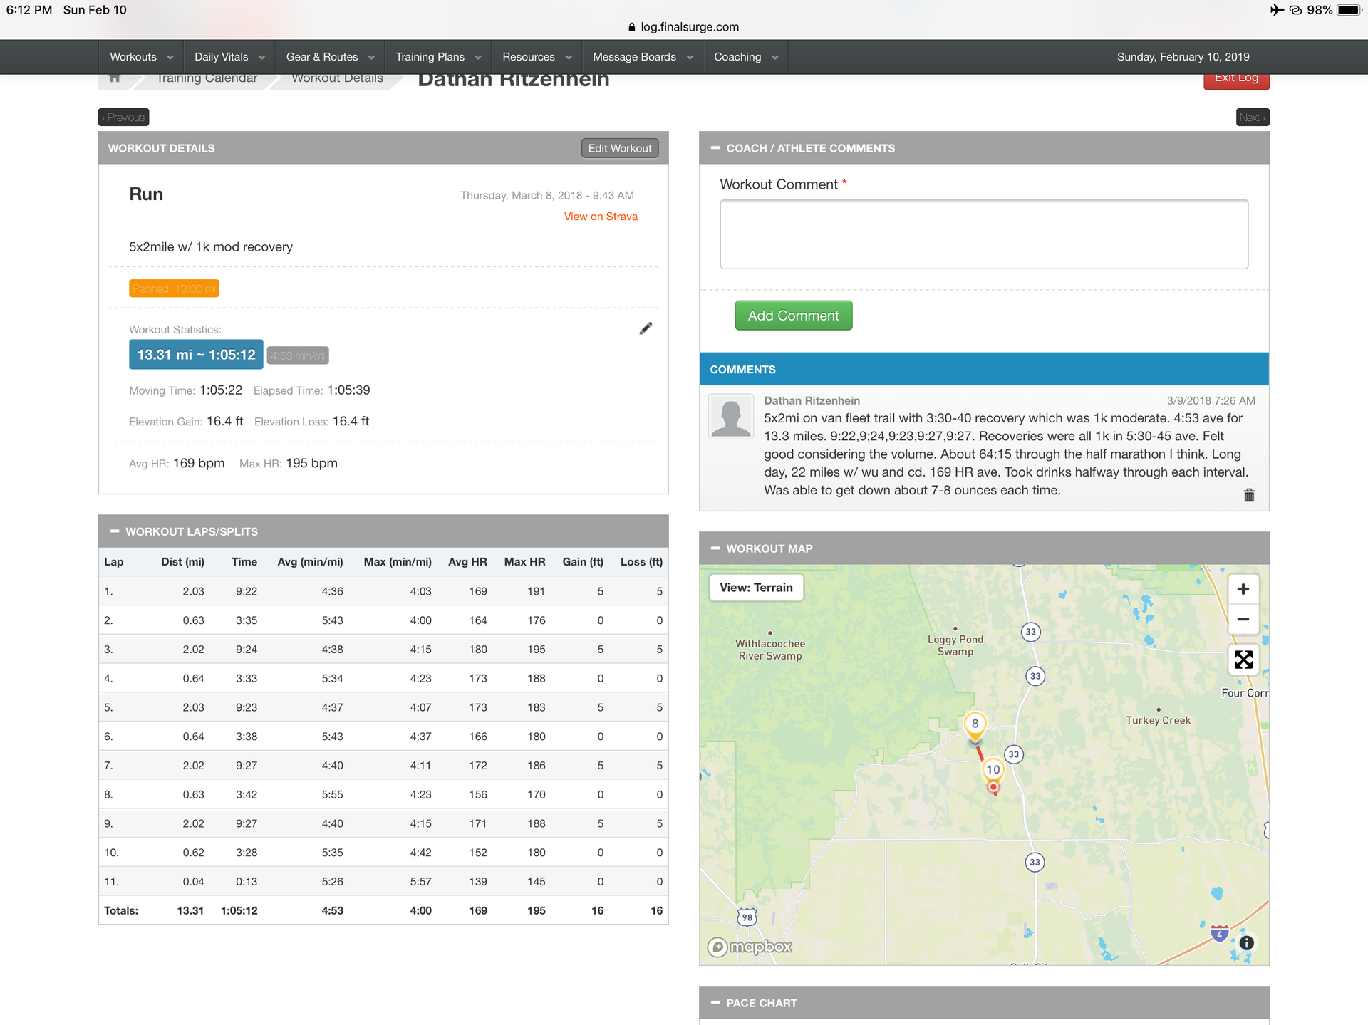This screenshot has width=1368, height=1025.
Task: Open the Training Plans menu
Action: click(437, 57)
